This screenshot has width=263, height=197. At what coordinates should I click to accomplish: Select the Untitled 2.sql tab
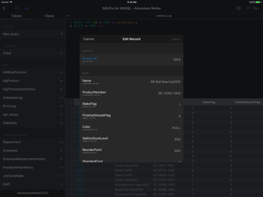point(164,16)
